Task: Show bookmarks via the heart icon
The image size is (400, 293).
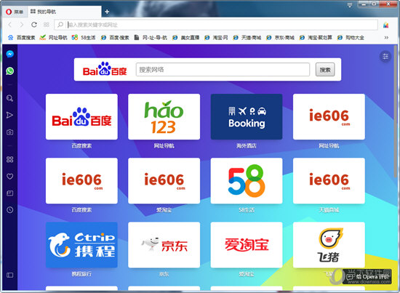Action: pos(9,176)
